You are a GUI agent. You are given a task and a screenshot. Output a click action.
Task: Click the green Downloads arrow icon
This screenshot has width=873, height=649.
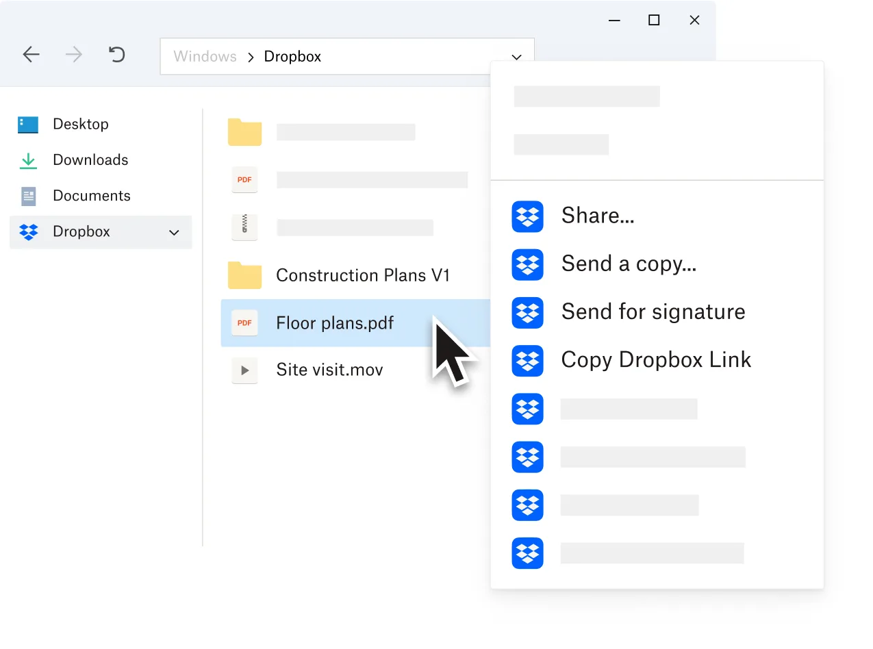coord(28,160)
